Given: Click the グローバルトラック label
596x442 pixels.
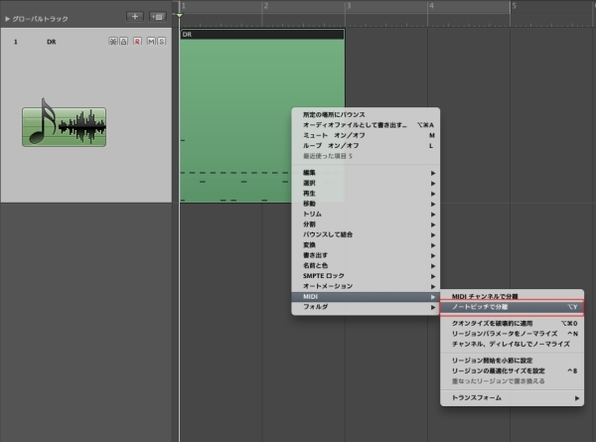Looking at the screenshot, I should [40, 19].
